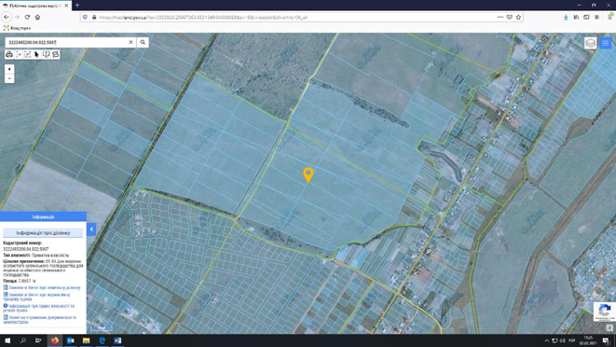Click the magnifier search button
The height and width of the screenshot is (347, 616).
click(x=143, y=42)
